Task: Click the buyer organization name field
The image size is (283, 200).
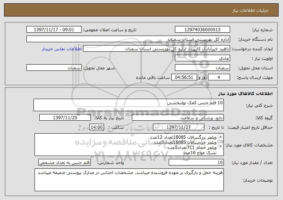Action: (x=128, y=39)
